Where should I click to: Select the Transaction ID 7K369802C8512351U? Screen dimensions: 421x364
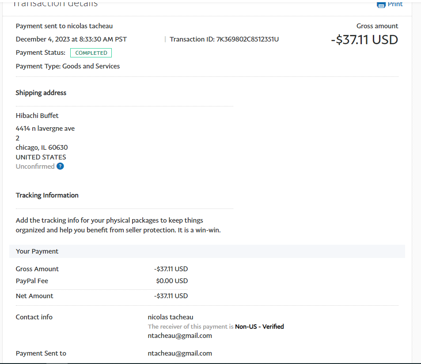click(247, 39)
